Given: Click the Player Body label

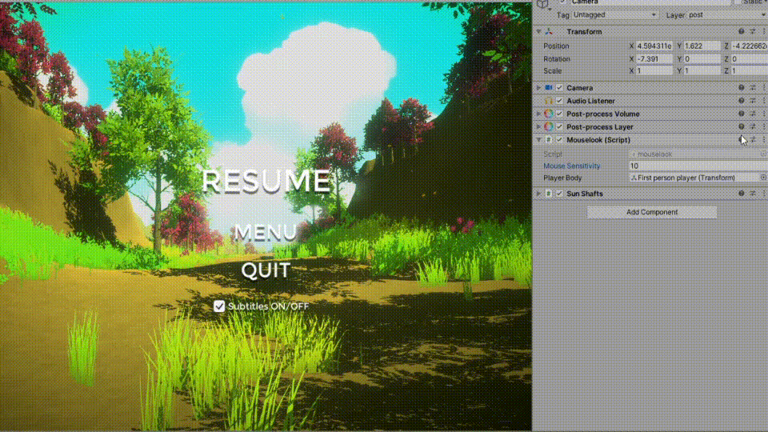Looking at the screenshot, I should coord(562,178).
